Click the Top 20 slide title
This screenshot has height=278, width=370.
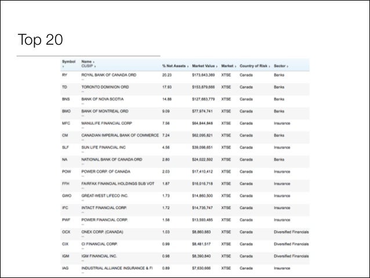(x=41, y=39)
